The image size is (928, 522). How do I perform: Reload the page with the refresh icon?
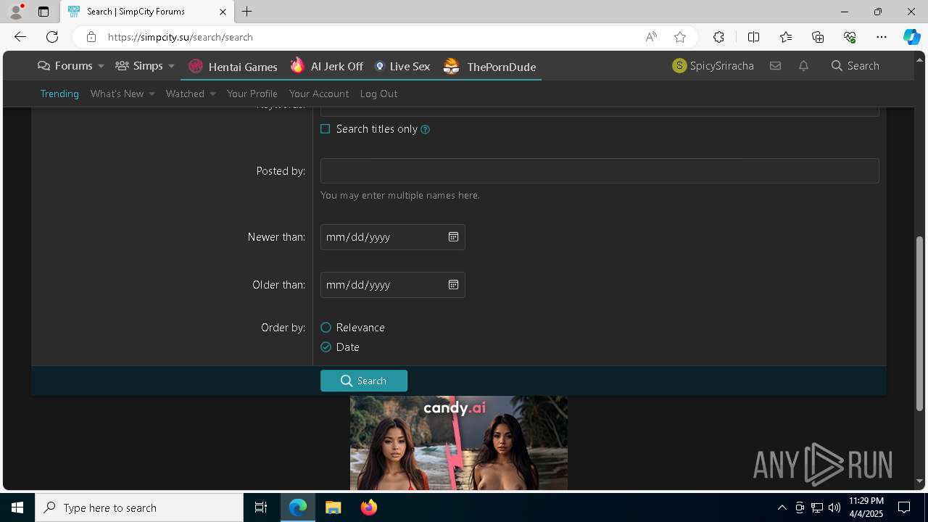coord(52,37)
